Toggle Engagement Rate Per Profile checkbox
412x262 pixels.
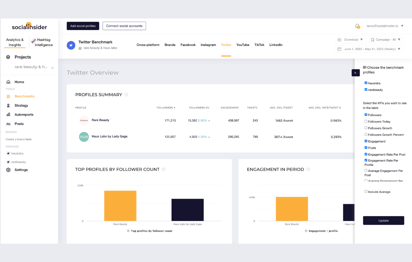366,160
